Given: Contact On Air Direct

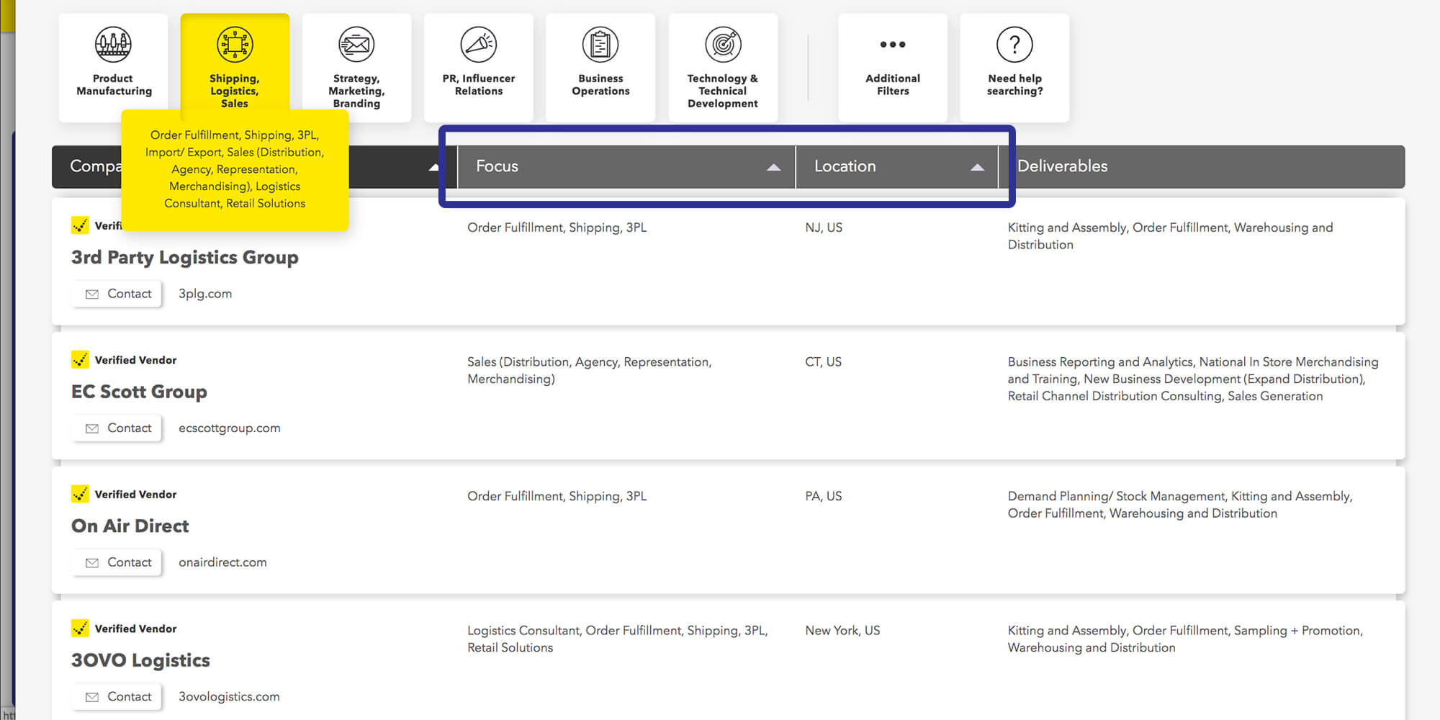Looking at the screenshot, I should click(118, 562).
